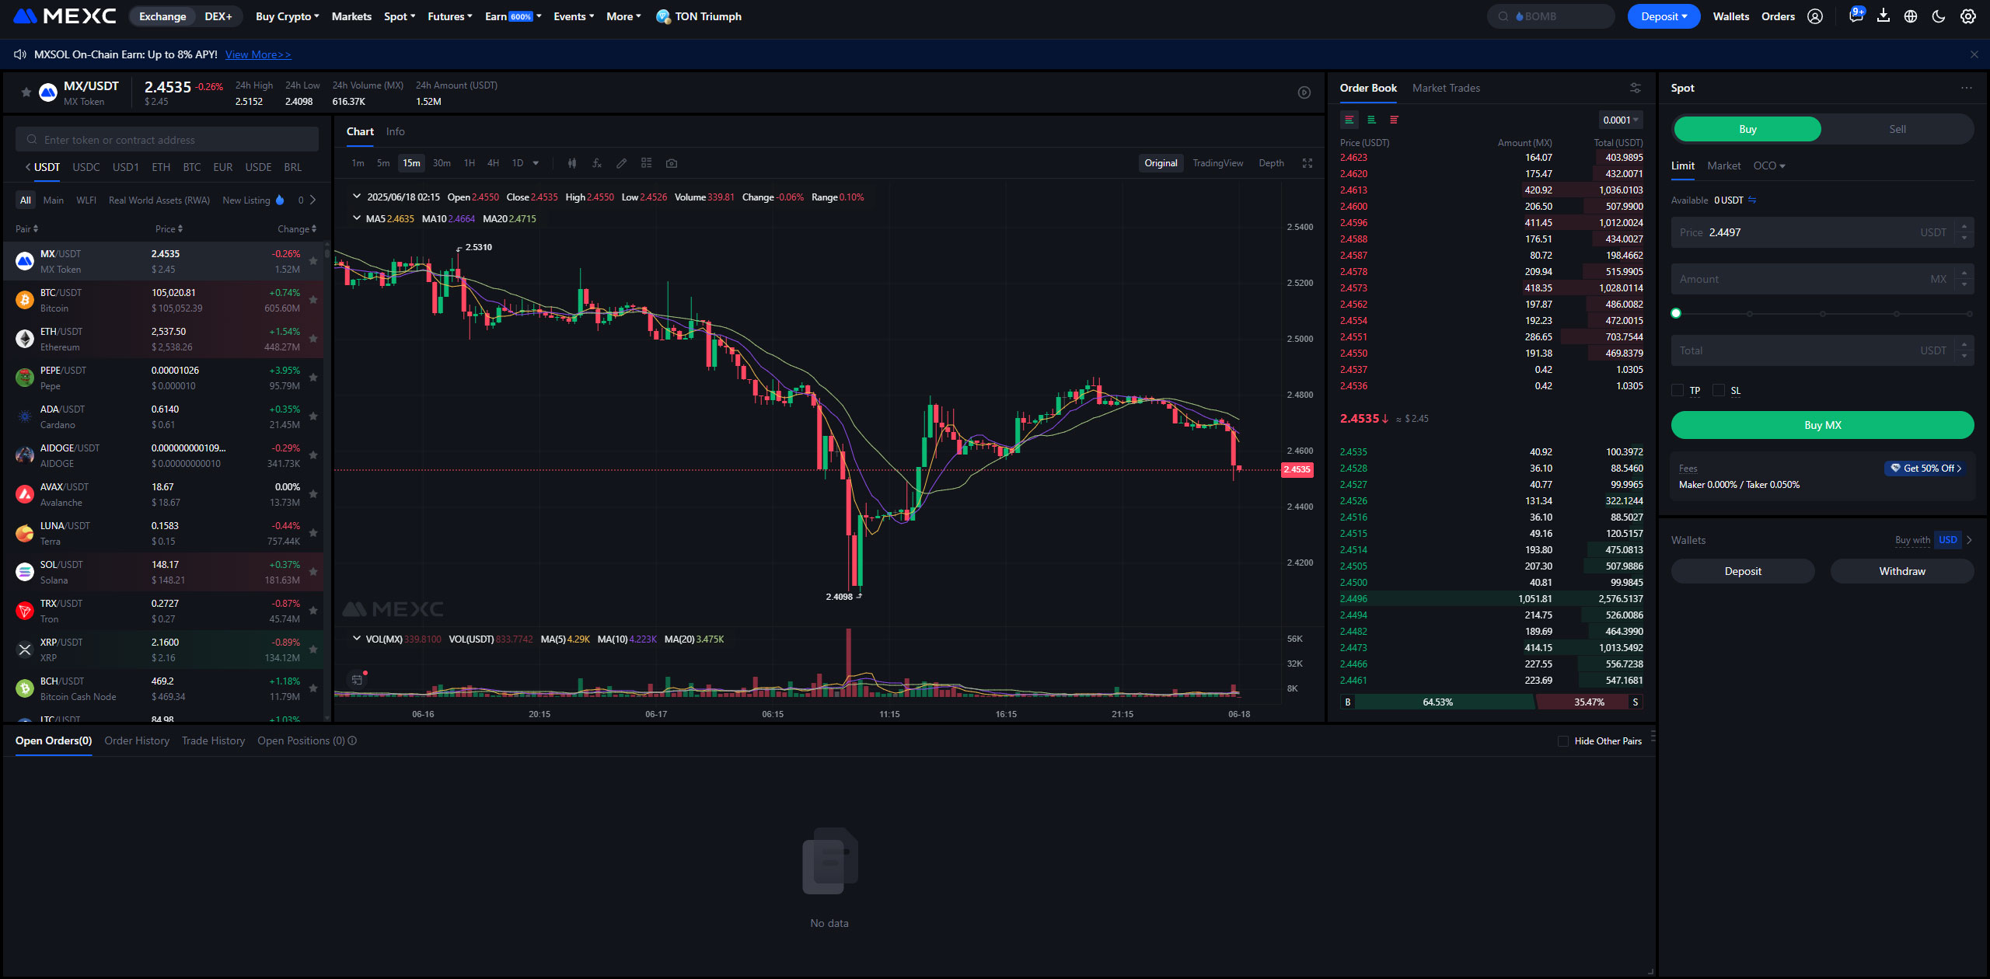Favorite the ETH/USDT row star
This screenshot has height=979, width=1990.
pyautogui.click(x=313, y=339)
